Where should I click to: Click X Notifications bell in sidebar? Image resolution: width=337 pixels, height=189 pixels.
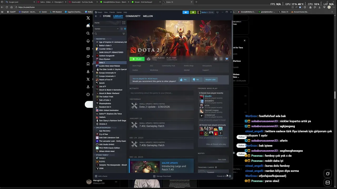[88, 41]
